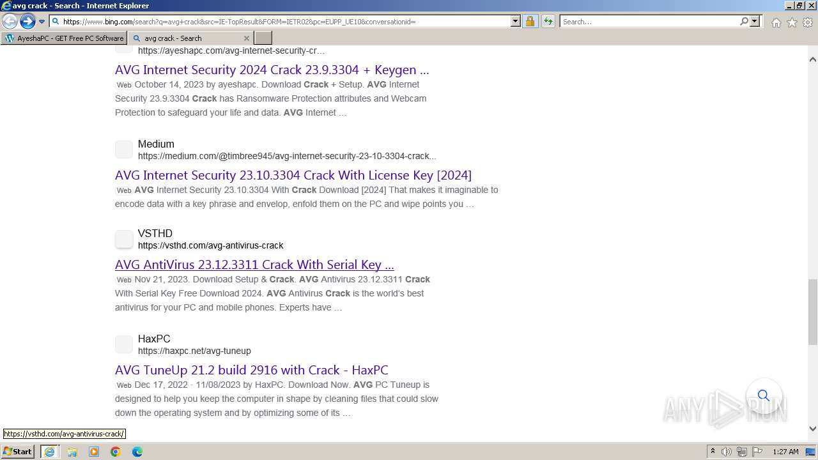This screenshot has height=460, width=818.
Task: Refresh the page with the reload icon
Action: tap(548, 22)
